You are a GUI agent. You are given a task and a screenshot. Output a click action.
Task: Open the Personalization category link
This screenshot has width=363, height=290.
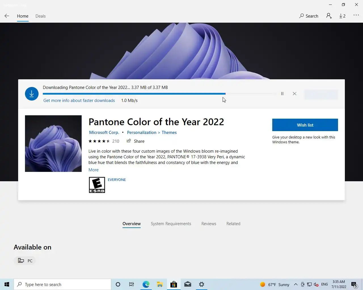tap(142, 133)
